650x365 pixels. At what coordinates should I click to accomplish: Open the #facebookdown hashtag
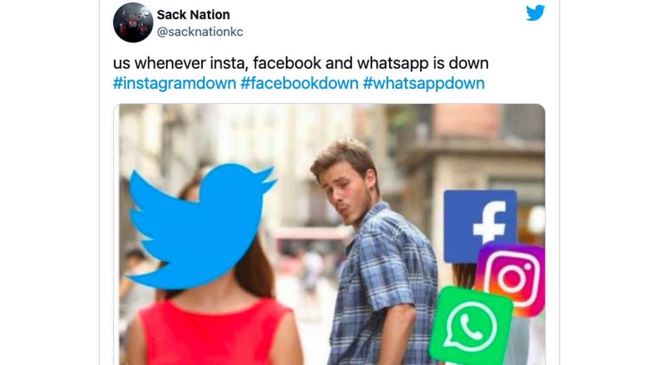coord(299,83)
